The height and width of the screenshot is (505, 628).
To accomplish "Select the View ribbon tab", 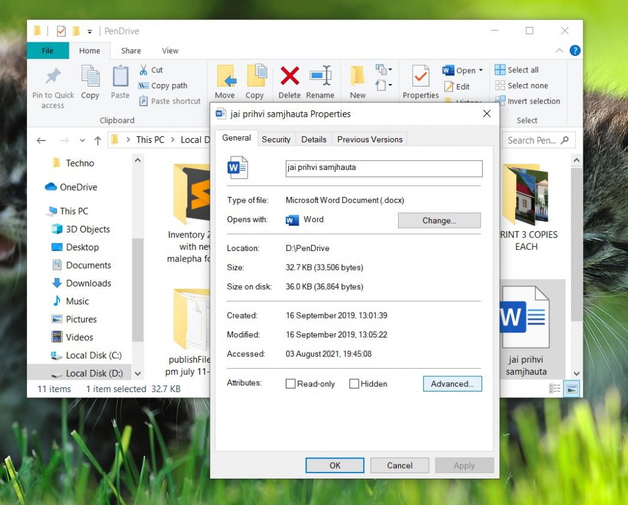I will [x=170, y=50].
